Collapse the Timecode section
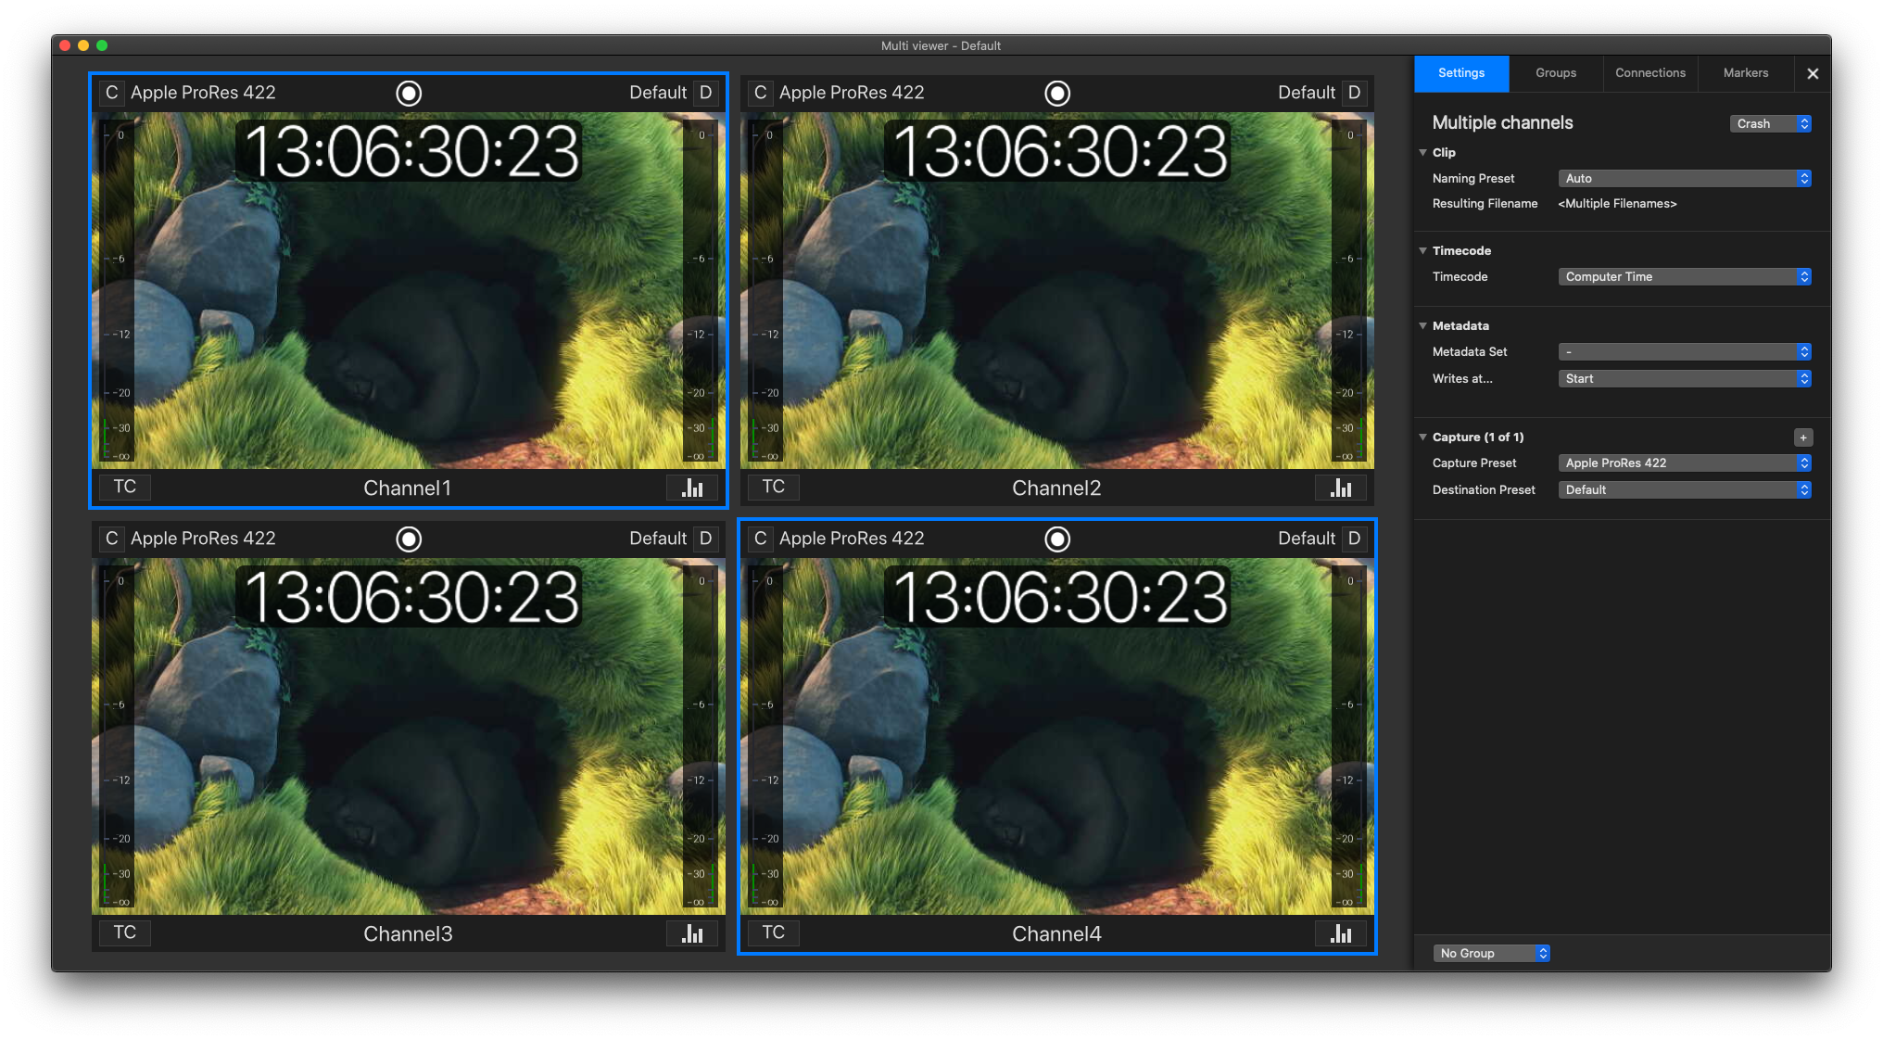Viewport: 1883px width, 1040px height. point(1423,250)
